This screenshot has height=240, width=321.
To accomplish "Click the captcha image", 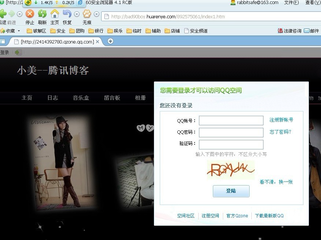I will pos(231,170).
